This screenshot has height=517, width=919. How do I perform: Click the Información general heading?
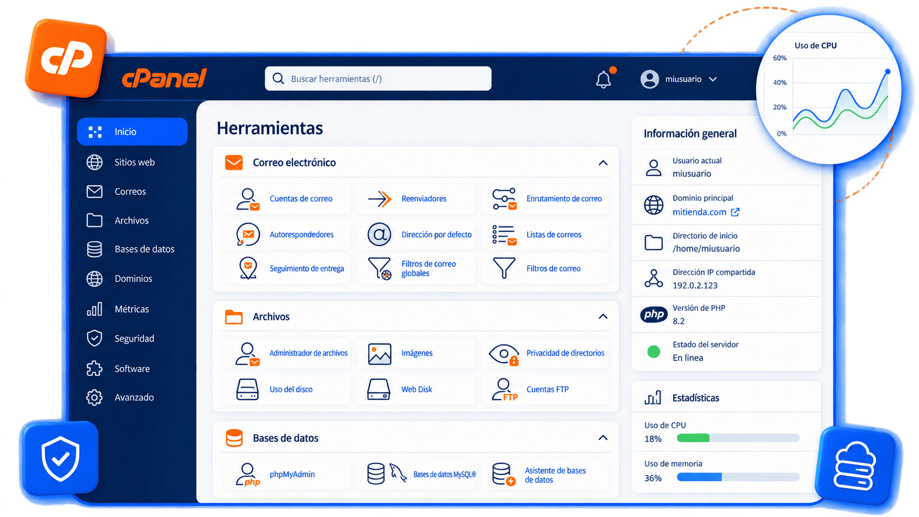pyautogui.click(x=690, y=134)
